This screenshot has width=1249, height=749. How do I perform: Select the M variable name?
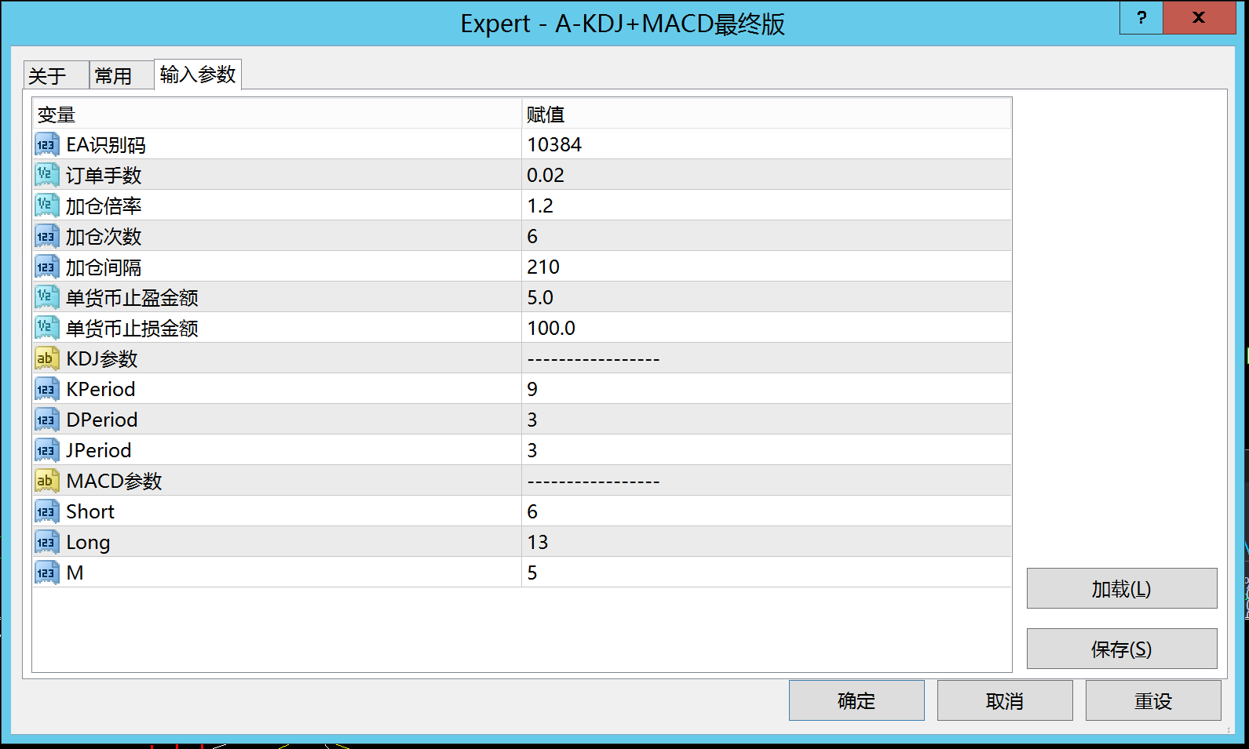coord(75,573)
